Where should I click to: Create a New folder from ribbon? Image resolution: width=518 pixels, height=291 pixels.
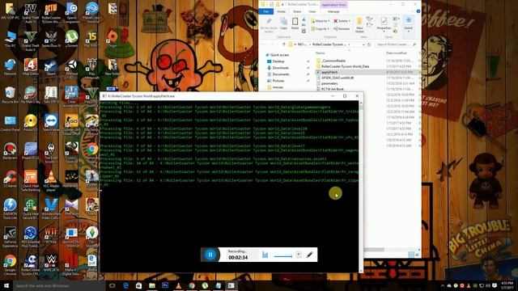[x=359, y=25]
